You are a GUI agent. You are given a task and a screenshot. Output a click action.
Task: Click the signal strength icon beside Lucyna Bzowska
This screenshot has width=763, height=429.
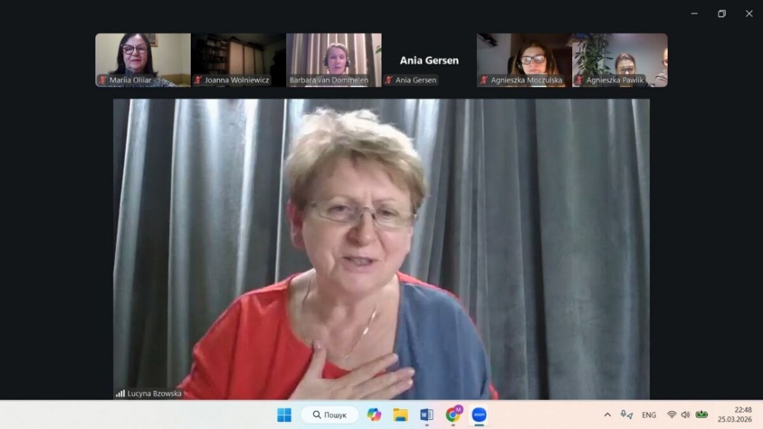coord(120,393)
